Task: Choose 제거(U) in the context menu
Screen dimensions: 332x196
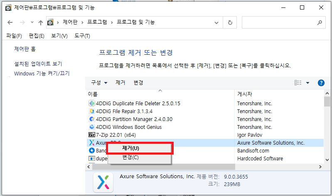Action: (140, 148)
